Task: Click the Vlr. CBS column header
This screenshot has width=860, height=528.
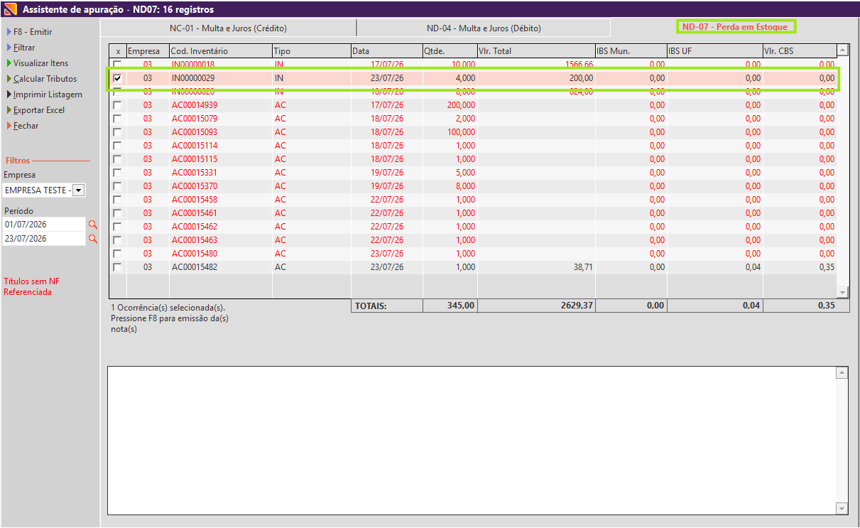Action: (800, 51)
